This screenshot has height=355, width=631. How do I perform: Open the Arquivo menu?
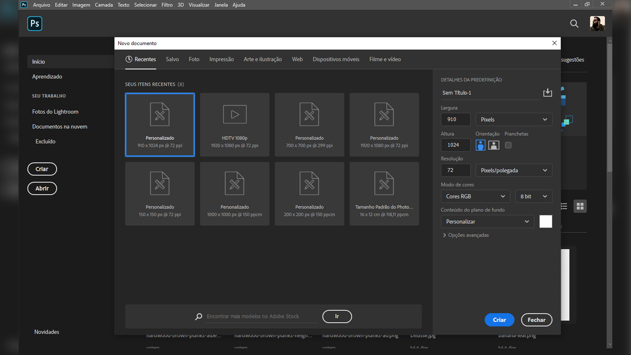[41, 5]
